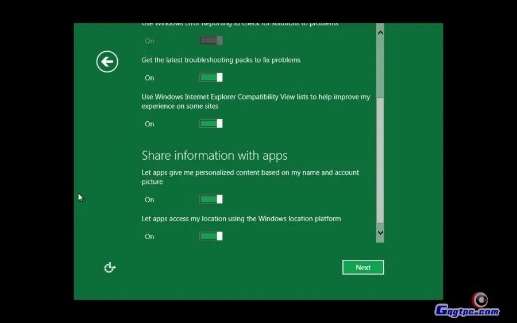
Task: Click 'On' label beside location platform switch
Action: point(149,237)
